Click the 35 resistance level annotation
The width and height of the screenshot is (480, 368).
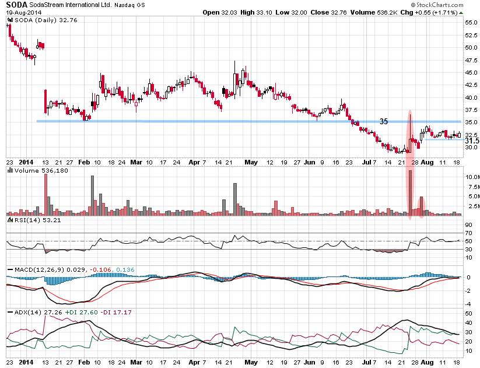384,121
